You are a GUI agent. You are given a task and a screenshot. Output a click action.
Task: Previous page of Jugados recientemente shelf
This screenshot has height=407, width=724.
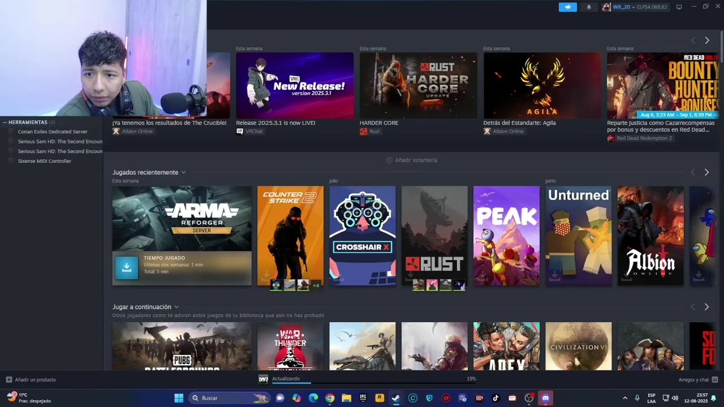(x=693, y=172)
